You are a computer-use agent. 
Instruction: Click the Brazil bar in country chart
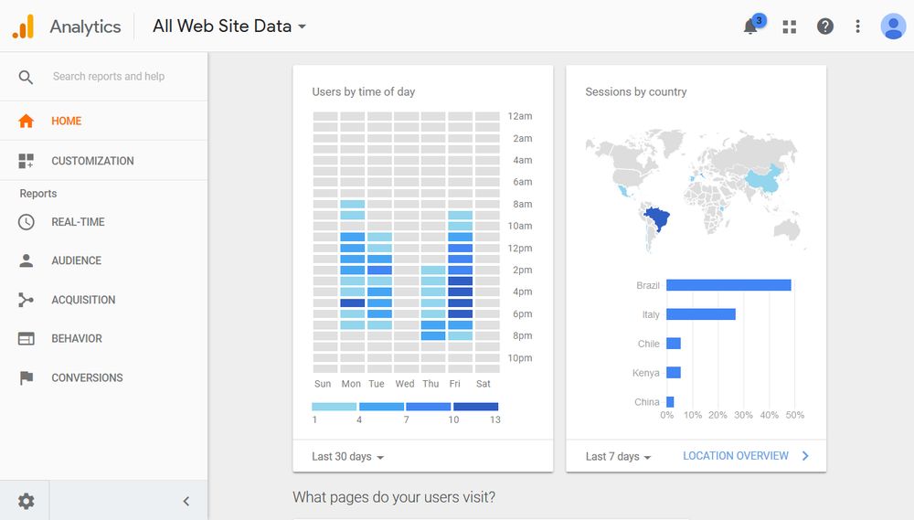point(728,285)
